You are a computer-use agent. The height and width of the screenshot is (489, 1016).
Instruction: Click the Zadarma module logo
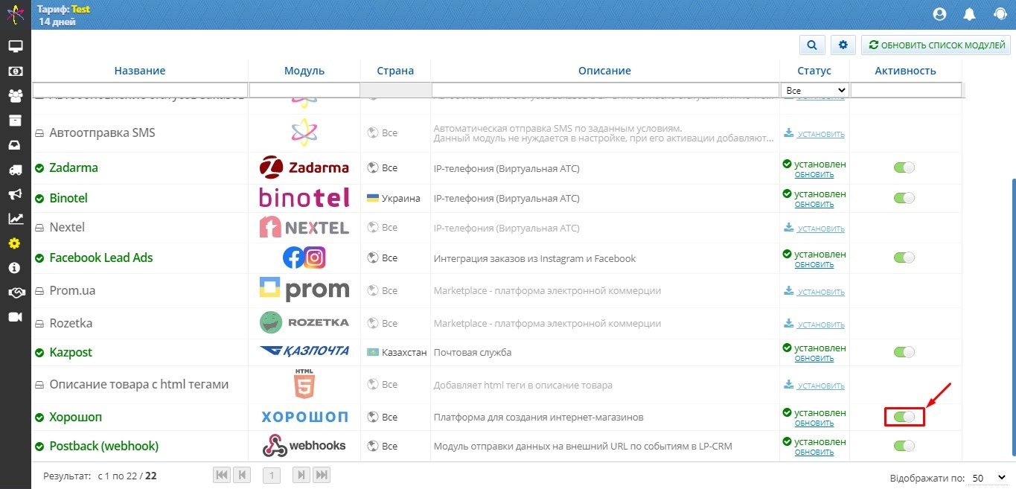304,167
